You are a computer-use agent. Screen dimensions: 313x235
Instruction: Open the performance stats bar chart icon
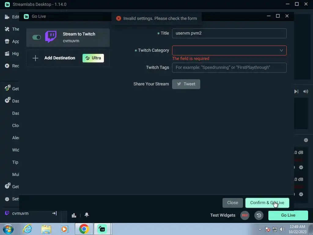point(74,215)
